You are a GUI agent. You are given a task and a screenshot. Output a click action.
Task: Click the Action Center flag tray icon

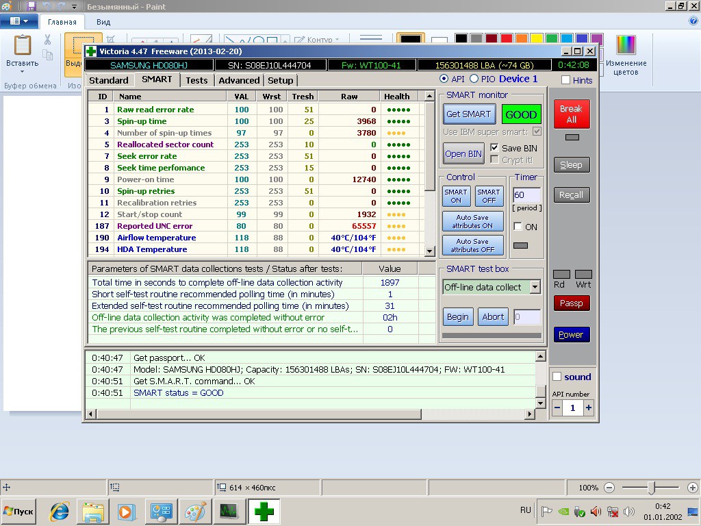[x=546, y=511]
